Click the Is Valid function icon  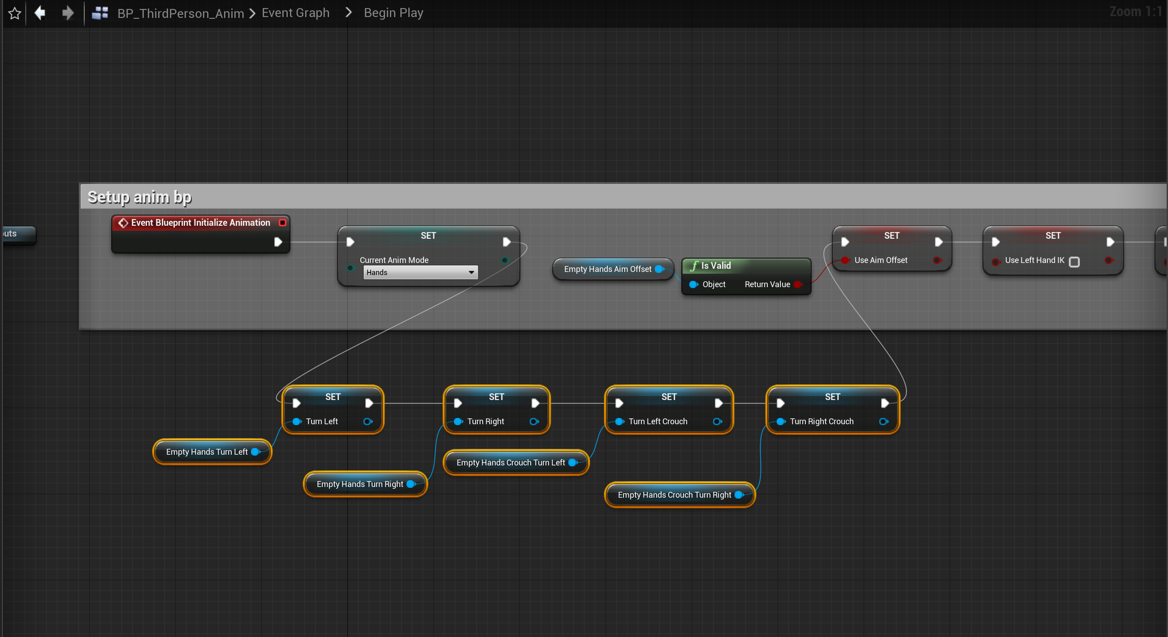[x=694, y=266]
